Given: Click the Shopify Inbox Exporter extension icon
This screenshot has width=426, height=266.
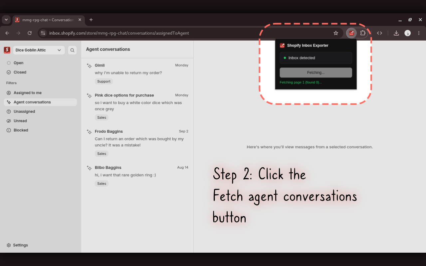Looking at the screenshot, I should [351, 33].
